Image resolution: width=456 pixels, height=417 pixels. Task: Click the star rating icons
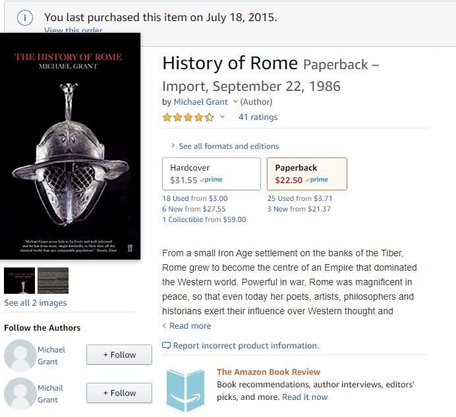click(x=188, y=117)
